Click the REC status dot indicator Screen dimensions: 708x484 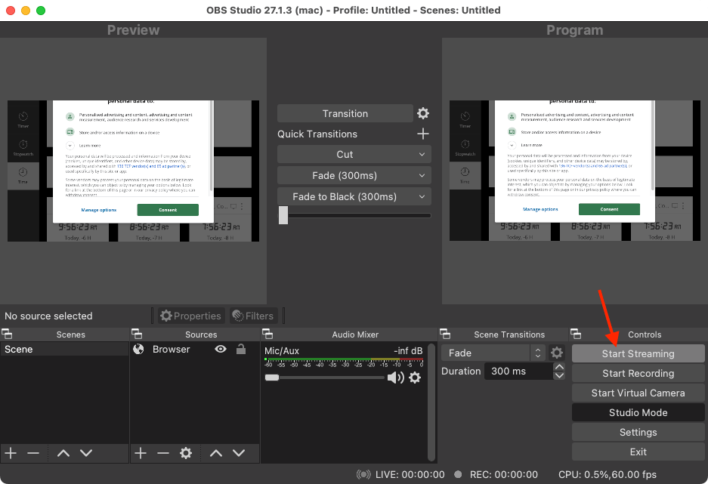tap(458, 474)
